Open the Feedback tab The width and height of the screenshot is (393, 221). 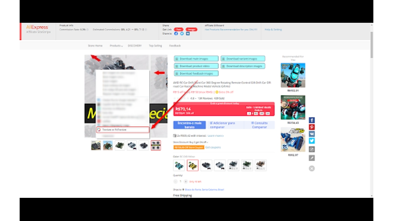tap(175, 46)
